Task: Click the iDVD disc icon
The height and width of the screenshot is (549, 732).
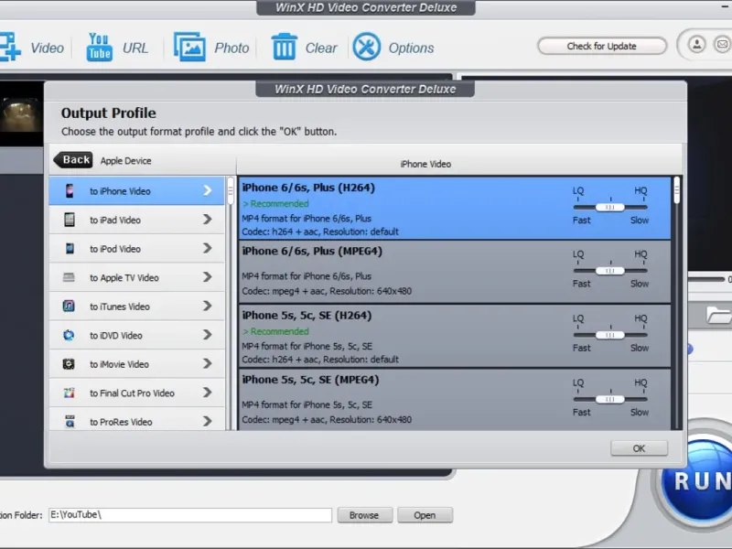Action: click(x=69, y=335)
